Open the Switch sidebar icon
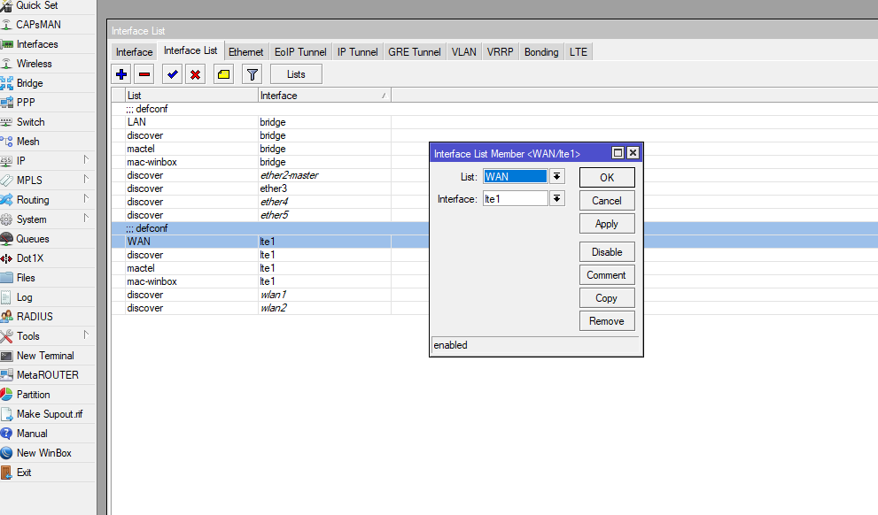Viewport: 878px width, 515px height. pos(7,122)
